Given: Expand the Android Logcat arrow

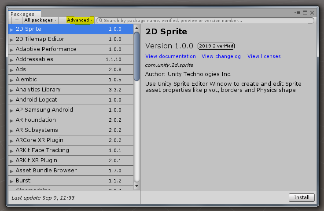Looking at the screenshot, I should (x=11, y=100).
